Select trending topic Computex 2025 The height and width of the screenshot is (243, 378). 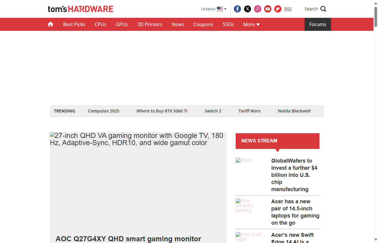click(x=103, y=111)
